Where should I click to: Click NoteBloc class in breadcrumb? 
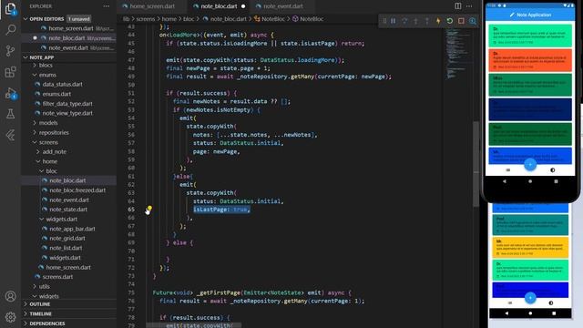point(273,18)
